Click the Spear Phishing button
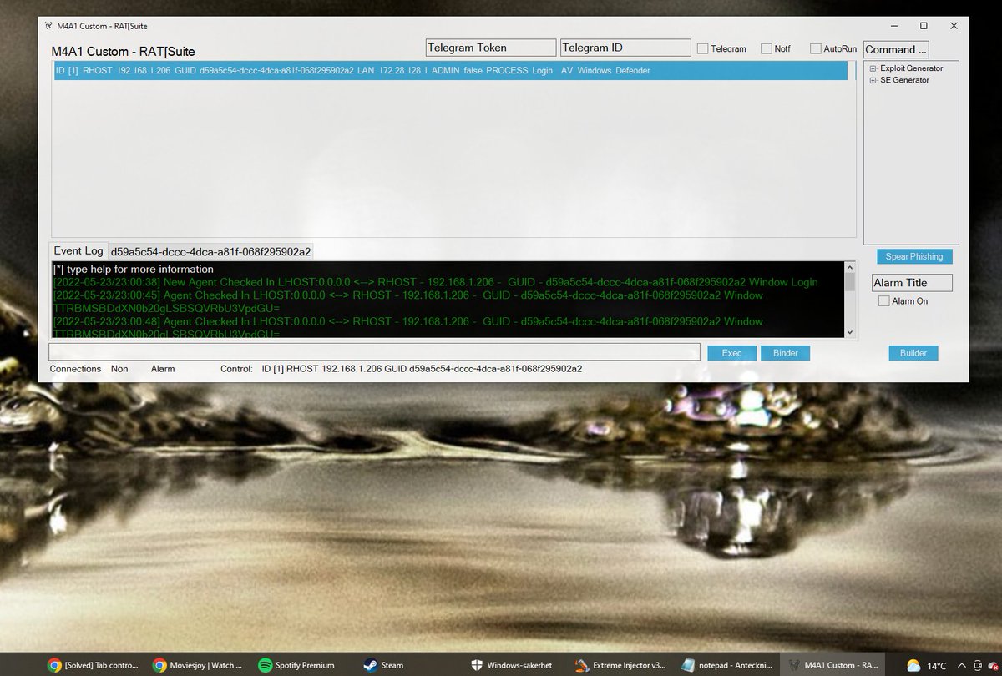This screenshot has width=1002, height=676. coord(913,256)
